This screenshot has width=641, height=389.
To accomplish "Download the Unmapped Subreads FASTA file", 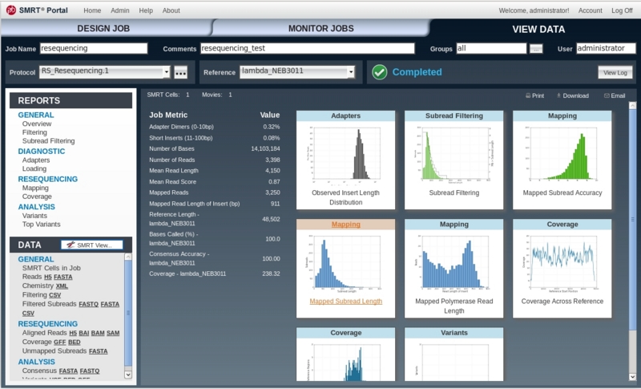I will (98, 351).
